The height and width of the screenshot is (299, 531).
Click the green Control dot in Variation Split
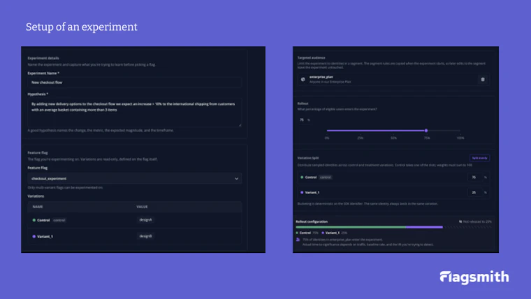pos(302,177)
